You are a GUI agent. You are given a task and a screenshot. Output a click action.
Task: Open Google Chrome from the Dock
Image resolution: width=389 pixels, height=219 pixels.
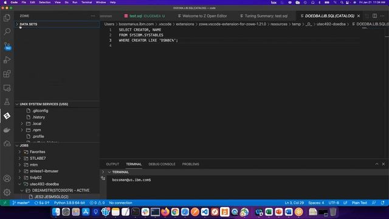pyautogui.click(x=175, y=212)
